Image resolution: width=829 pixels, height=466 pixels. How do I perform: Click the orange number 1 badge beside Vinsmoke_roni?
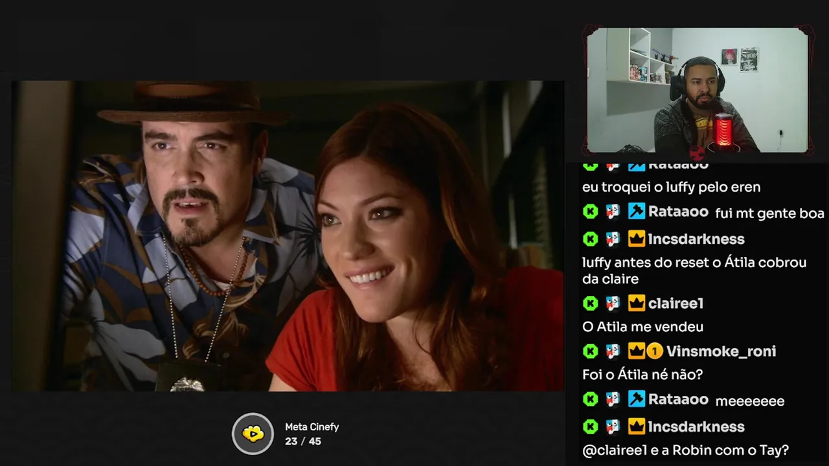(655, 351)
